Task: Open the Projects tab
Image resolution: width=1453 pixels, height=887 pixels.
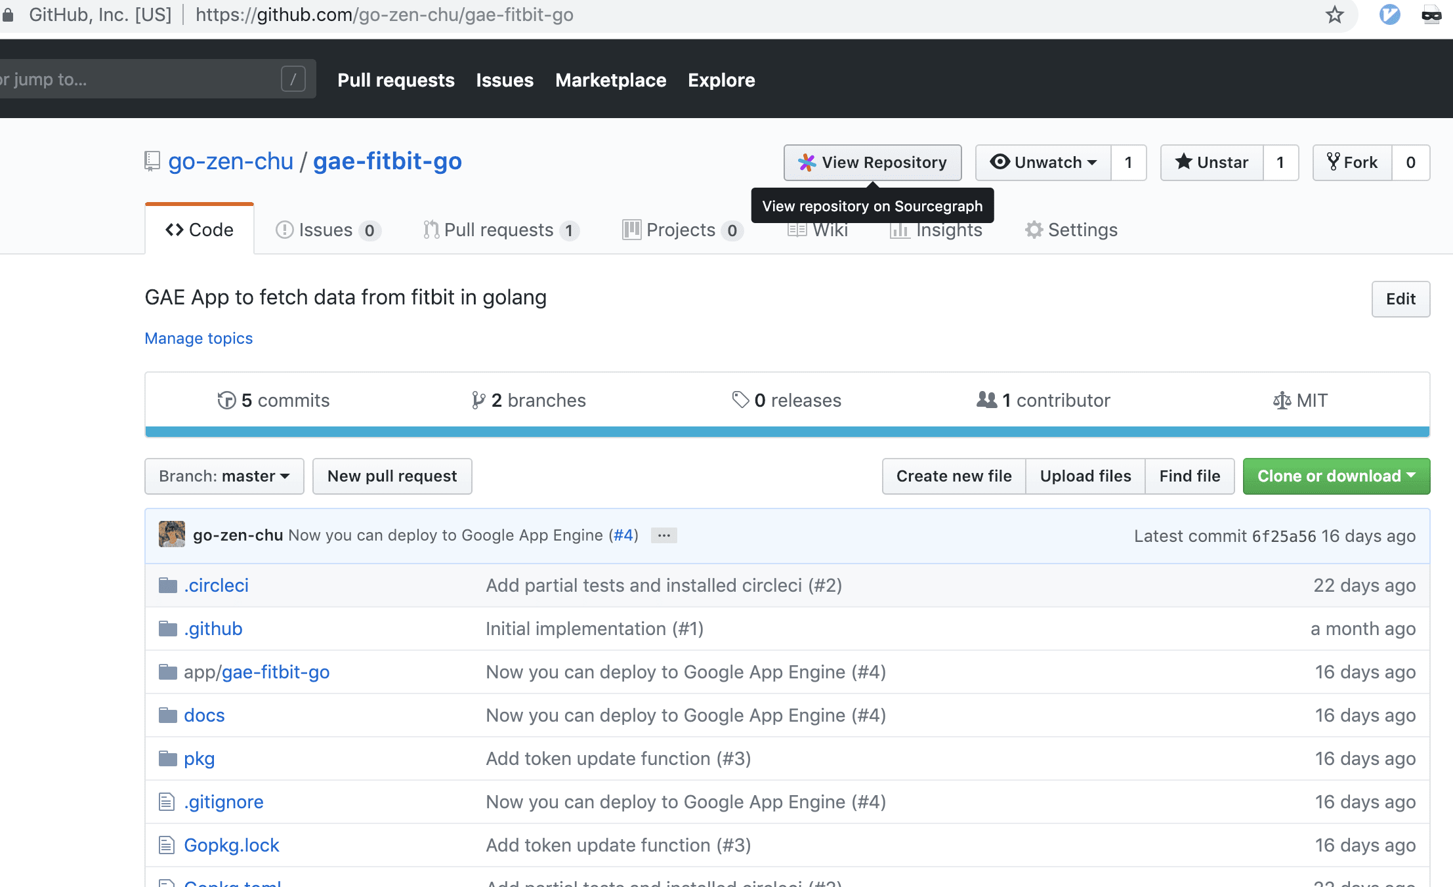Action: click(x=683, y=230)
